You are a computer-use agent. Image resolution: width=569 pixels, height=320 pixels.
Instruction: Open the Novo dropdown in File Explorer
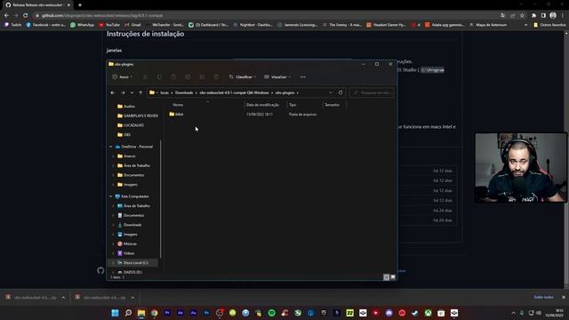click(x=123, y=77)
